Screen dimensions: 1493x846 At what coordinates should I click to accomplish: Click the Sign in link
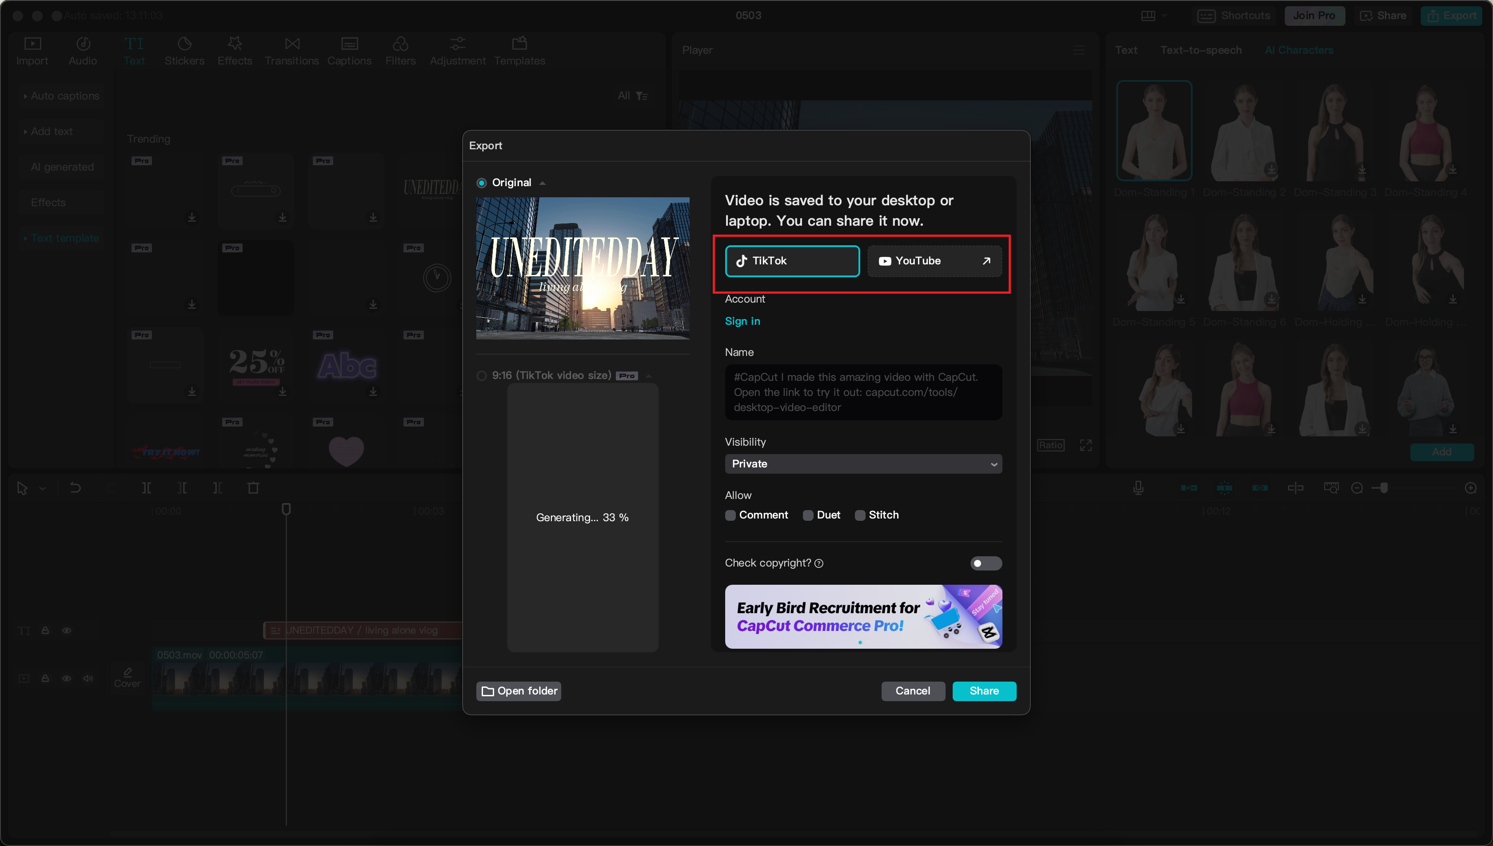[743, 321]
